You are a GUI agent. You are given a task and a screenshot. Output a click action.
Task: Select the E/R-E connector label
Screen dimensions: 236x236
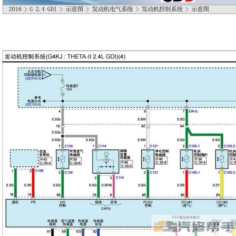193,111
